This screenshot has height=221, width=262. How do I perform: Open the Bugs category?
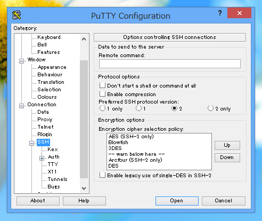(x=54, y=187)
